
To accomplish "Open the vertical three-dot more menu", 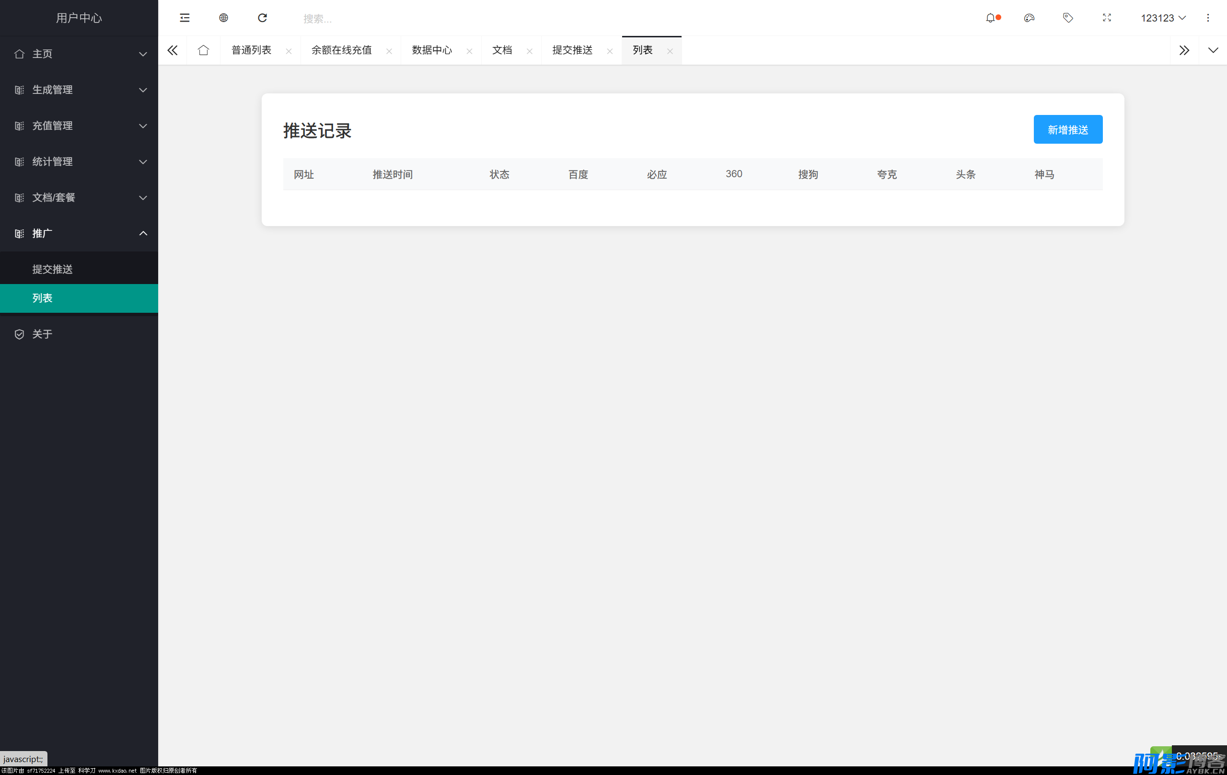I will [x=1207, y=18].
